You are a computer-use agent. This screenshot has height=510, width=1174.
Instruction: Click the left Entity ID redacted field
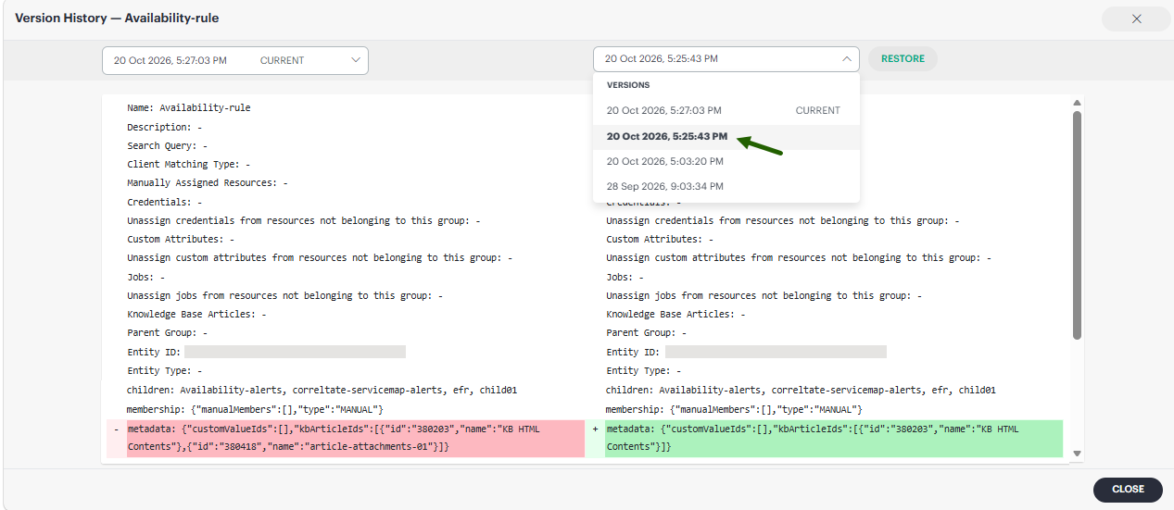295,352
